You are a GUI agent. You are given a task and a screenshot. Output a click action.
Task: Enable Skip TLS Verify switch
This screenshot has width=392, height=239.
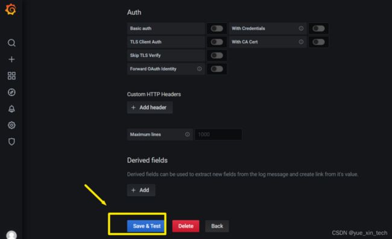point(217,56)
